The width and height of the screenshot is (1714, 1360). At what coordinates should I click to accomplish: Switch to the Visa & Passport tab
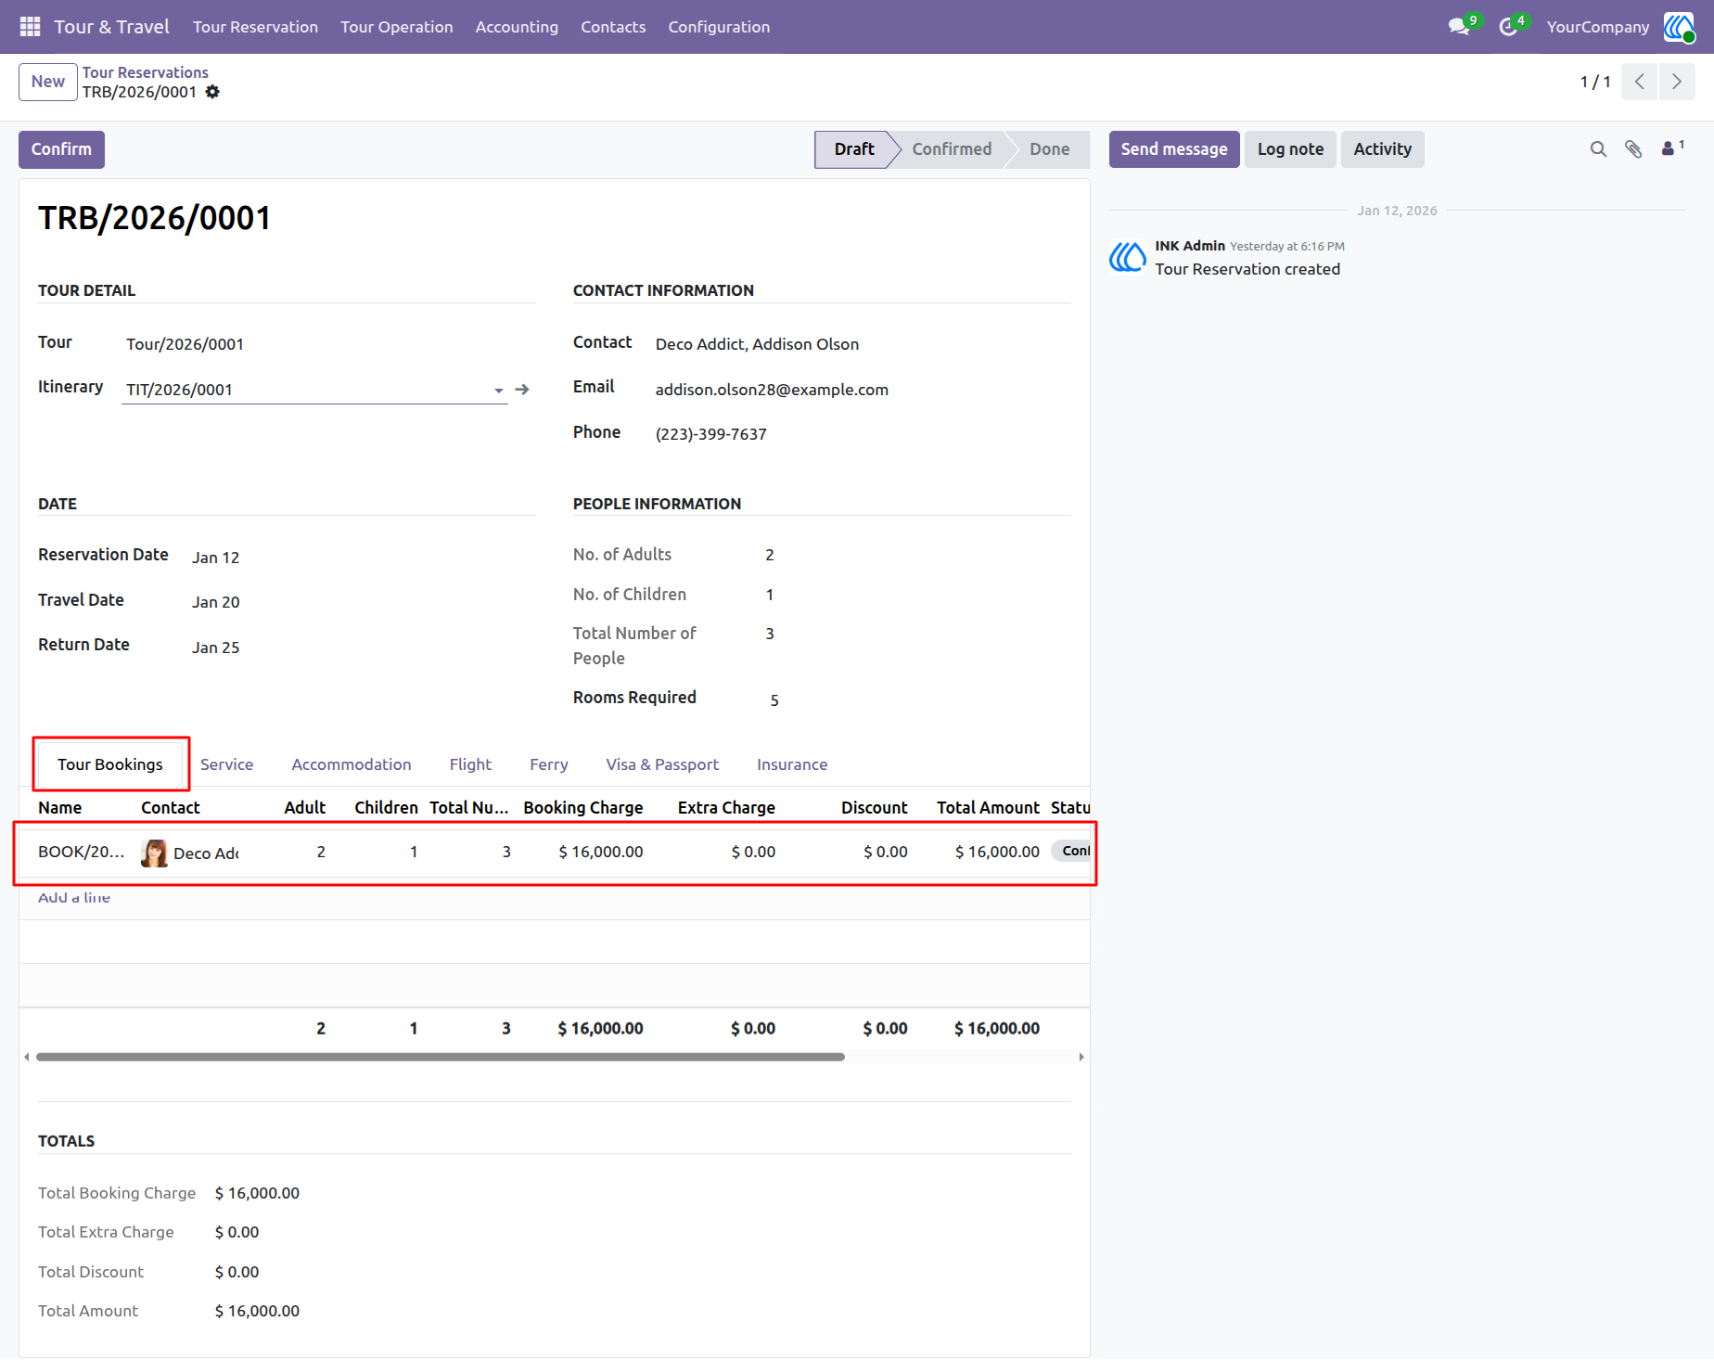click(662, 764)
